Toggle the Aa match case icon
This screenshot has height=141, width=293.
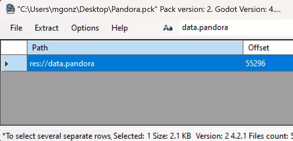click(x=168, y=28)
